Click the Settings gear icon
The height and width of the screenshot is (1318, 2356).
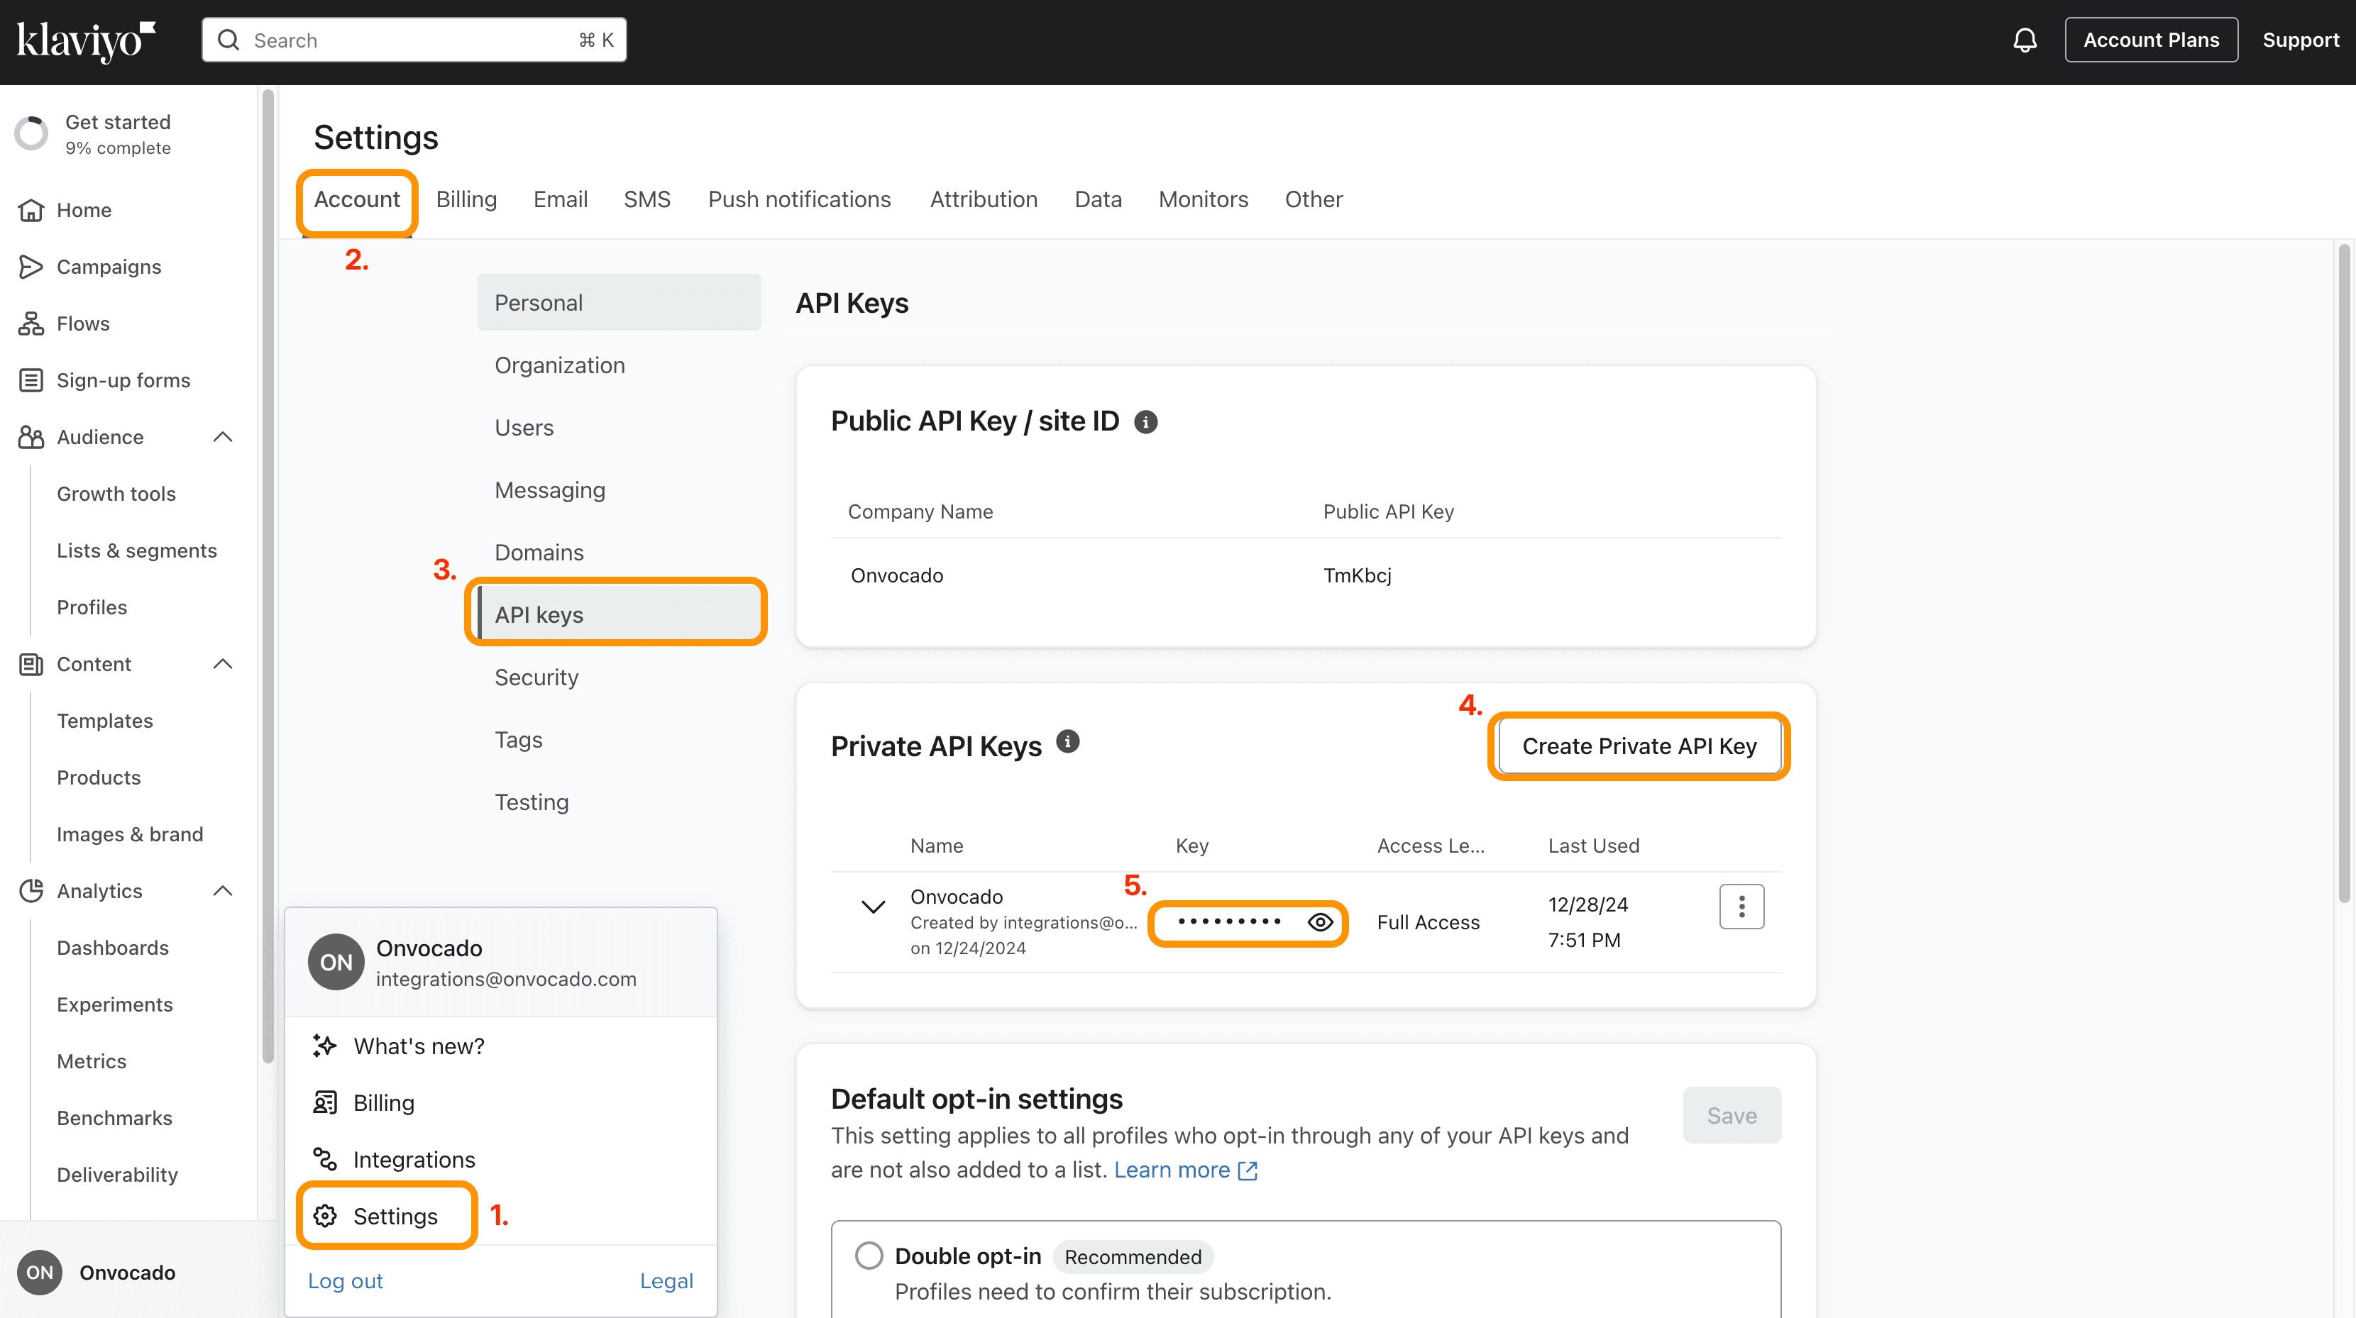click(x=325, y=1216)
